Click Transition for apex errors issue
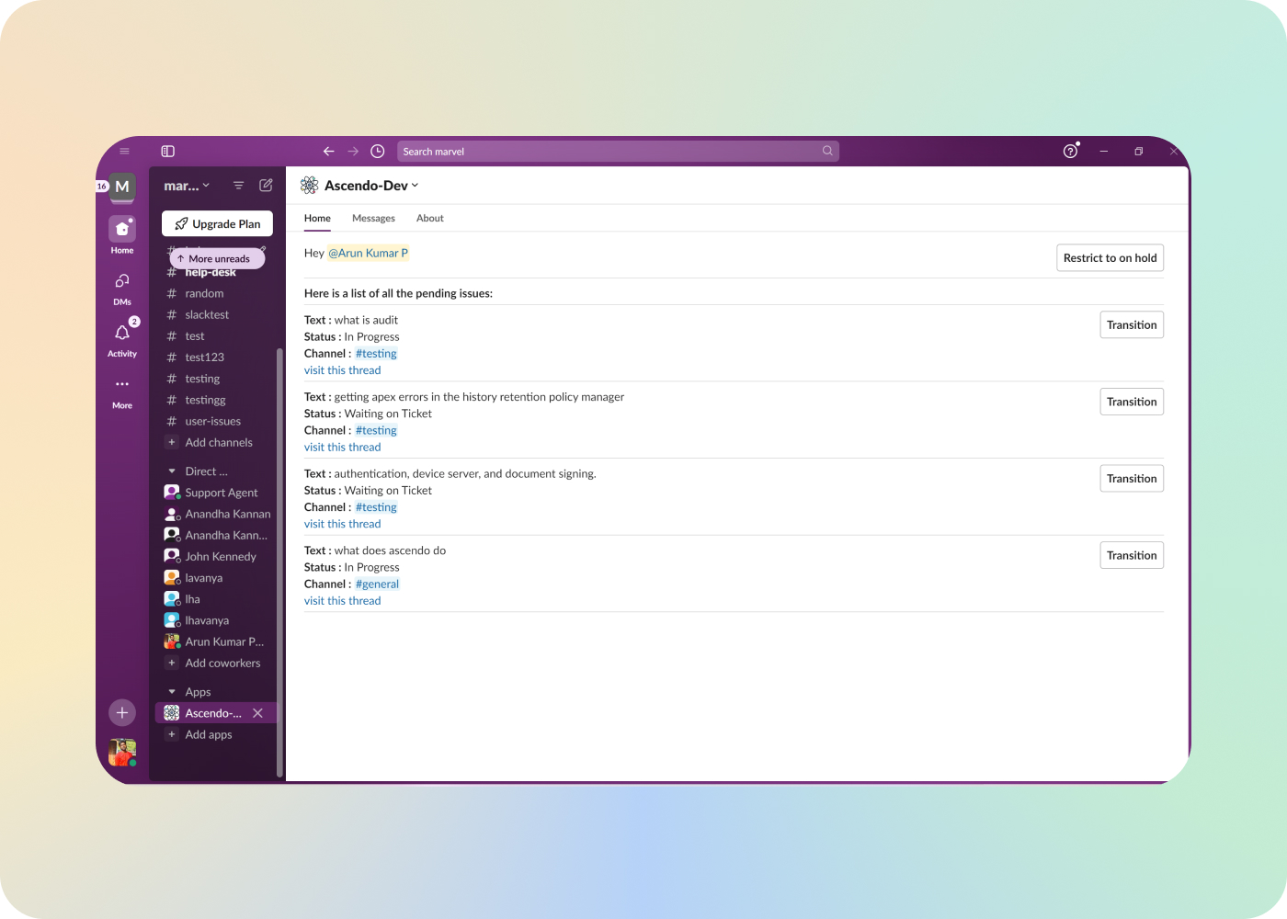1287x919 pixels. [1132, 402]
